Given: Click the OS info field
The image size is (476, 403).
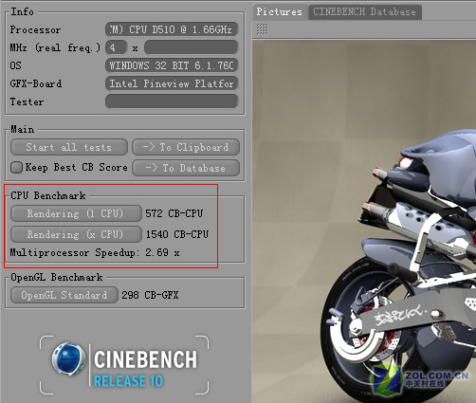Looking at the screenshot, I should [x=172, y=65].
